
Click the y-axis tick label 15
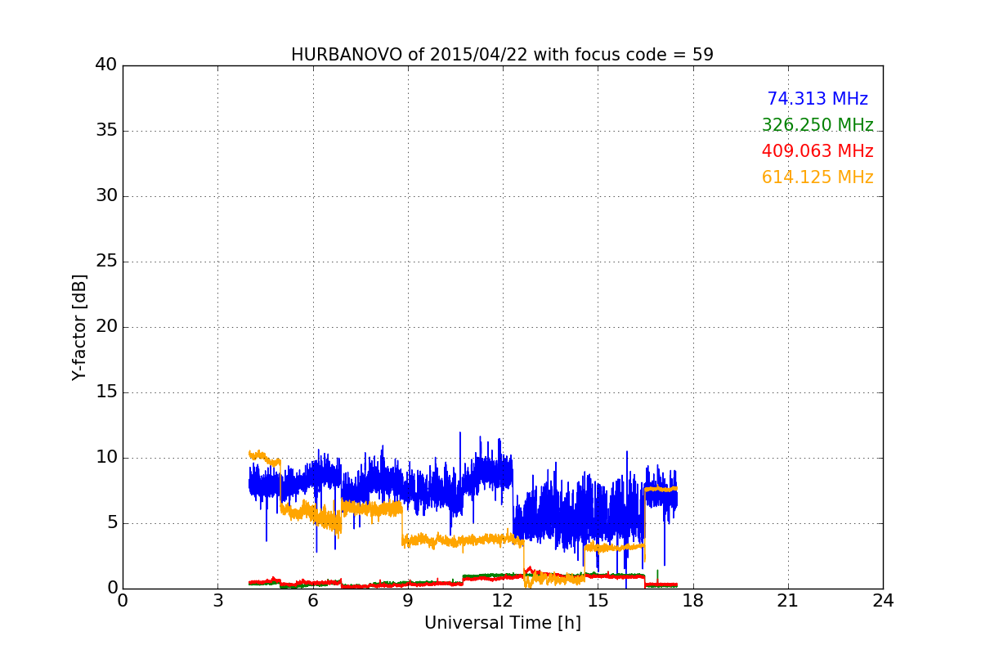click(x=106, y=392)
